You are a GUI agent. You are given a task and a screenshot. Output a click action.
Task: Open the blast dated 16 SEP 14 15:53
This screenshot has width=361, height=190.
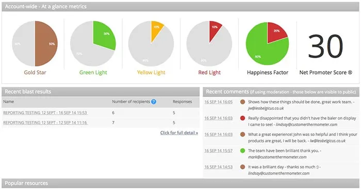(x=45, y=113)
